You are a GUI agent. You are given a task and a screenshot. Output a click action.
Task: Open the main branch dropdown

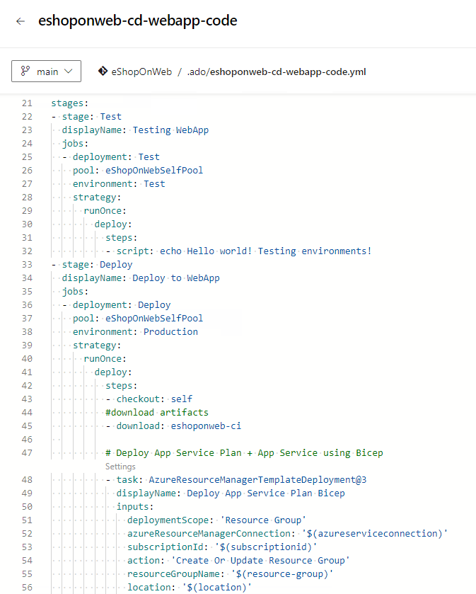click(x=46, y=72)
